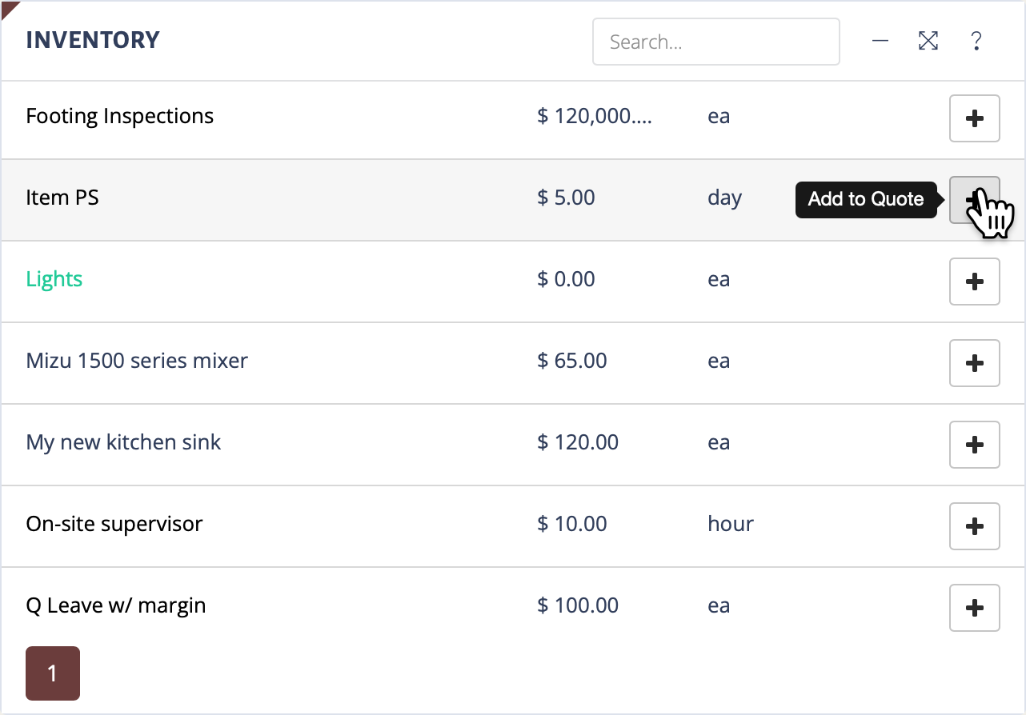
Task: Click the INVENTORY panel heading
Action: click(93, 40)
